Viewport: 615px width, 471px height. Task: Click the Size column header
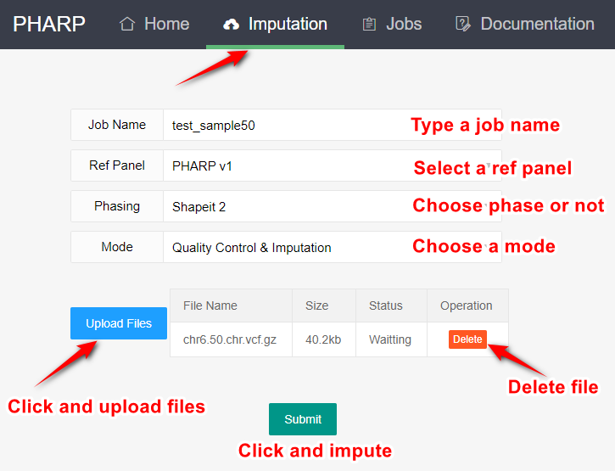pos(316,306)
